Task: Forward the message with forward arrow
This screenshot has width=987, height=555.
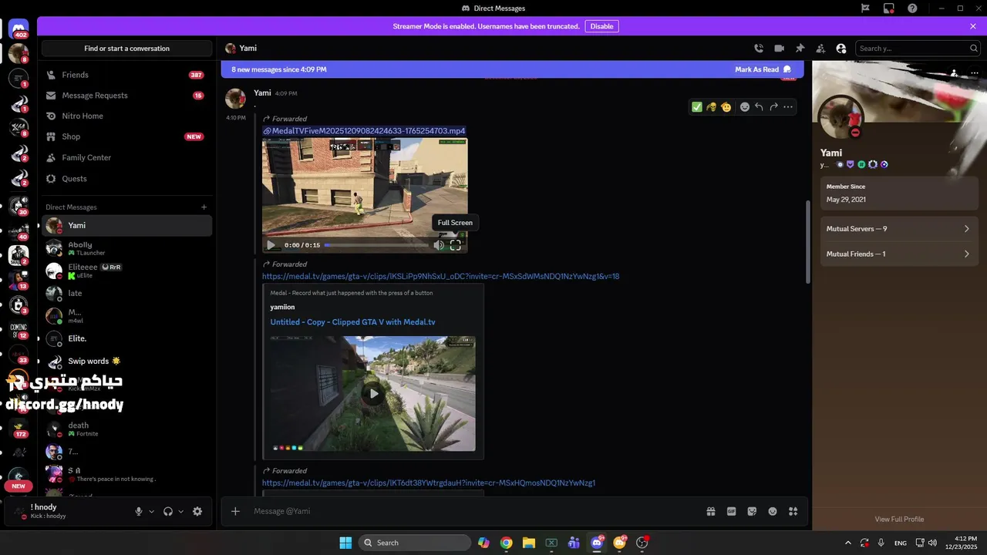Action: coord(773,107)
